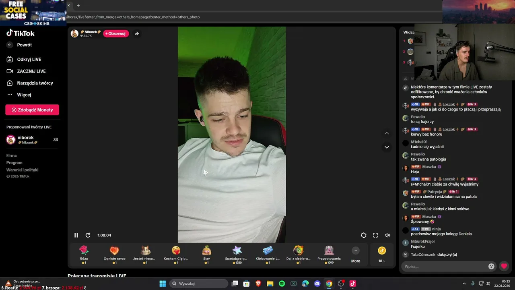
Task: Toggle fullscreen for the live video
Action: pyautogui.click(x=375, y=235)
